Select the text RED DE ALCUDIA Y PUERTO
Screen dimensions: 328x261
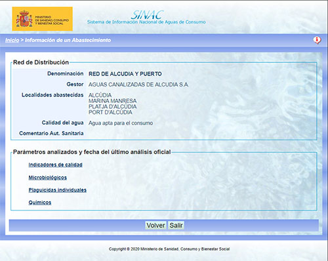coord(125,74)
